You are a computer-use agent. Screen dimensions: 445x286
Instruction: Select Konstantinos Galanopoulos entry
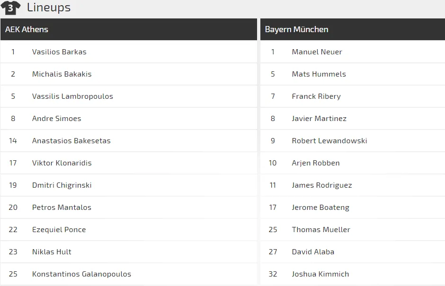click(x=81, y=274)
